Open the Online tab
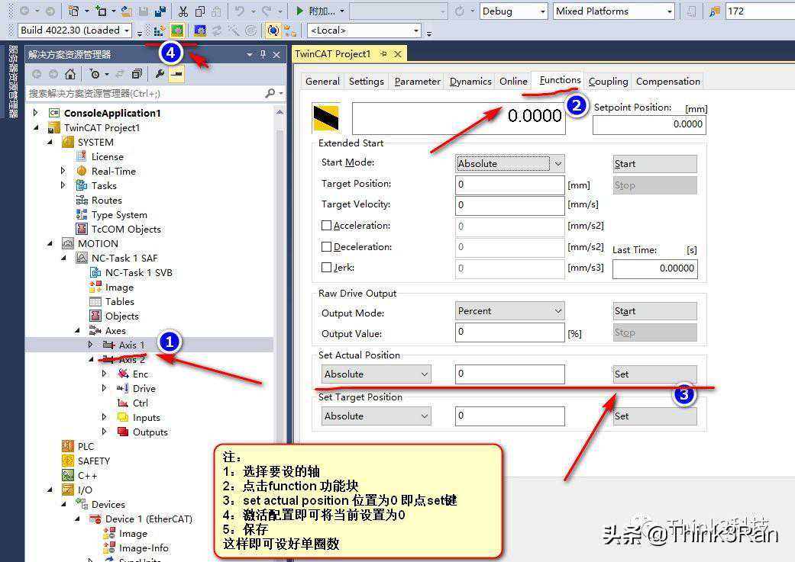The height and width of the screenshot is (562, 795). pyautogui.click(x=513, y=82)
